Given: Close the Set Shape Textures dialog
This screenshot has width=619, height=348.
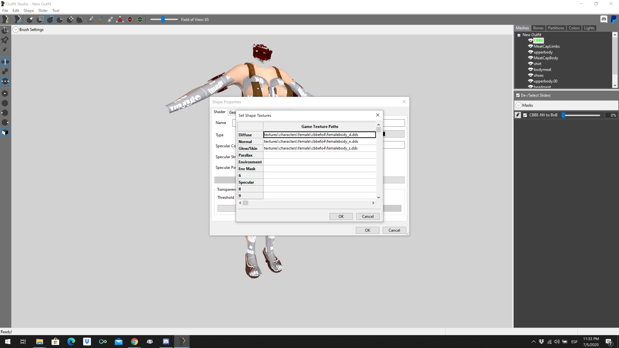Looking at the screenshot, I should (x=378, y=115).
